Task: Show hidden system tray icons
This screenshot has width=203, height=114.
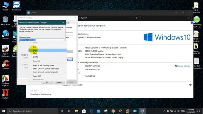Action: tap(164, 111)
